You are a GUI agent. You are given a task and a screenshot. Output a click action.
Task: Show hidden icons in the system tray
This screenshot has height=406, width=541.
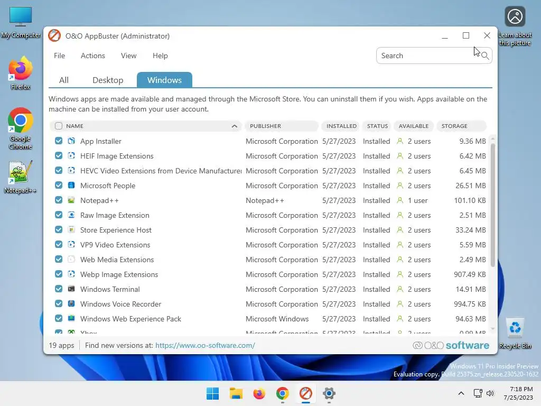[461, 393]
